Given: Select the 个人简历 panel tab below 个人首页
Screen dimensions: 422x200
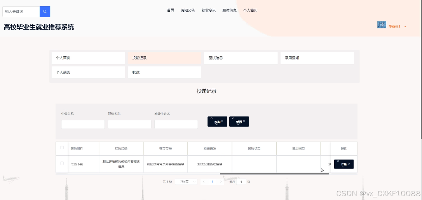Looking at the screenshot, I should point(88,72).
